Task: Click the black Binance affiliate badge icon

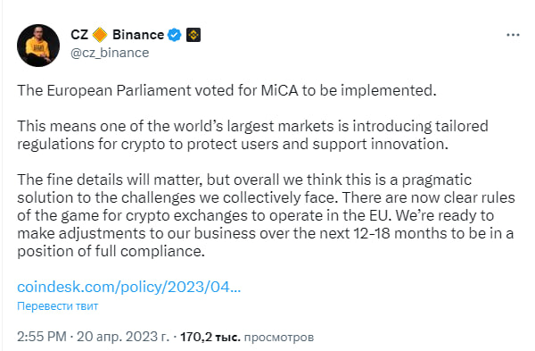Action: pyautogui.click(x=193, y=35)
